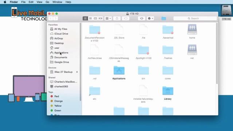Open the Window menu
This screenshot has width=233, height=131.
[57, 2]
